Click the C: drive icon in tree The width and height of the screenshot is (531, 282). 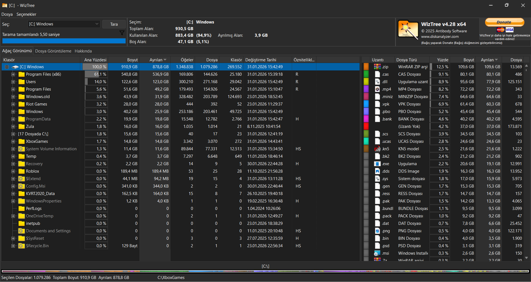pos(15,67)
